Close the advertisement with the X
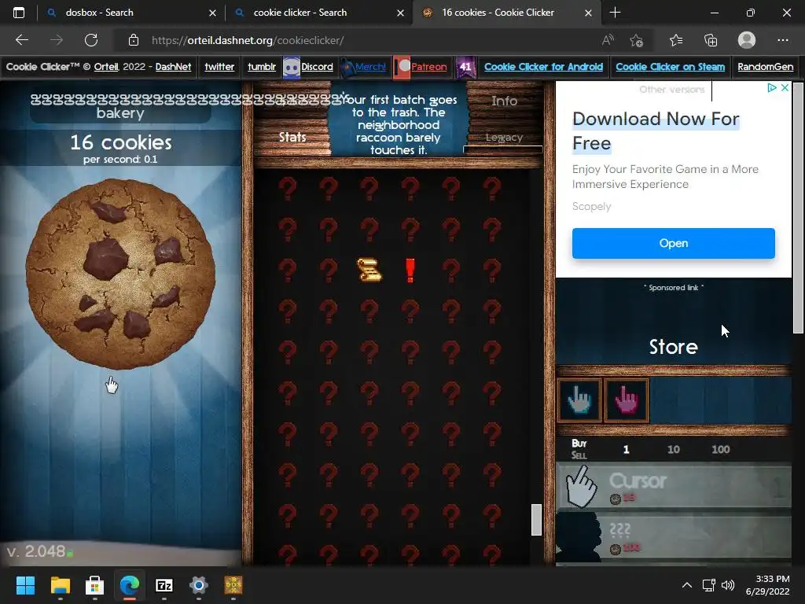Screen dimensions: 805x604 coord(785,88)
